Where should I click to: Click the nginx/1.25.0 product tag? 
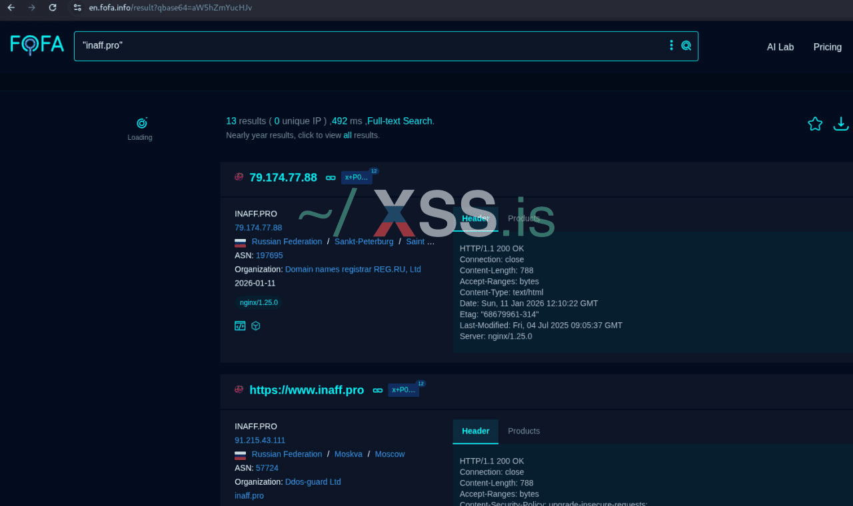point(259,302)
